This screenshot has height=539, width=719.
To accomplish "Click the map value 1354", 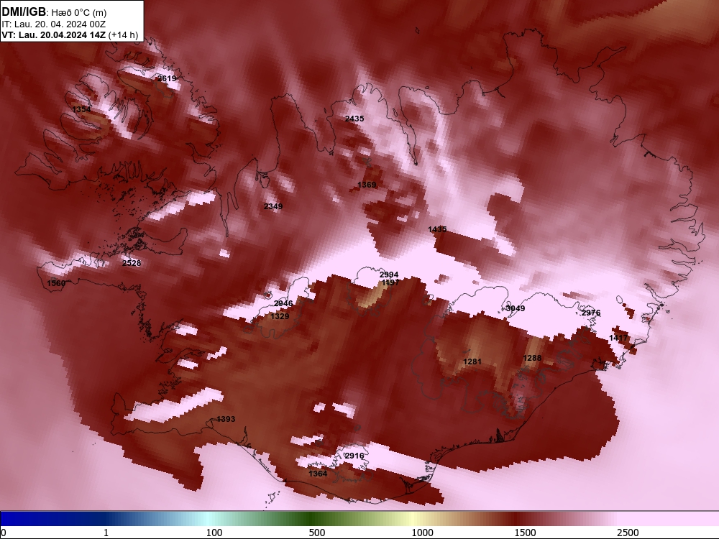I will pos(82,109).
